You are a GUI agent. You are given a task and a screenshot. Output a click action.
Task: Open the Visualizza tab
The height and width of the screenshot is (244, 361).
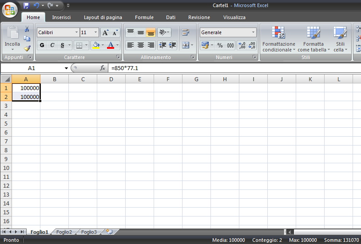point(234,17)
